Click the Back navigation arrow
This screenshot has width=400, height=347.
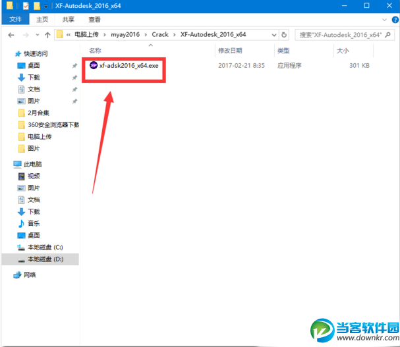(x=11, y=35)
